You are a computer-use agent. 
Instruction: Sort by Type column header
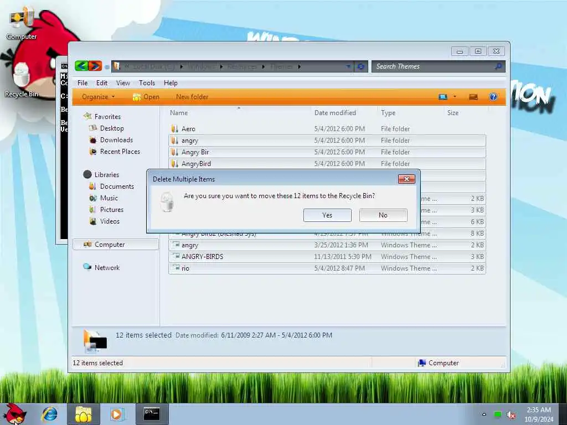tap(388, 113)
